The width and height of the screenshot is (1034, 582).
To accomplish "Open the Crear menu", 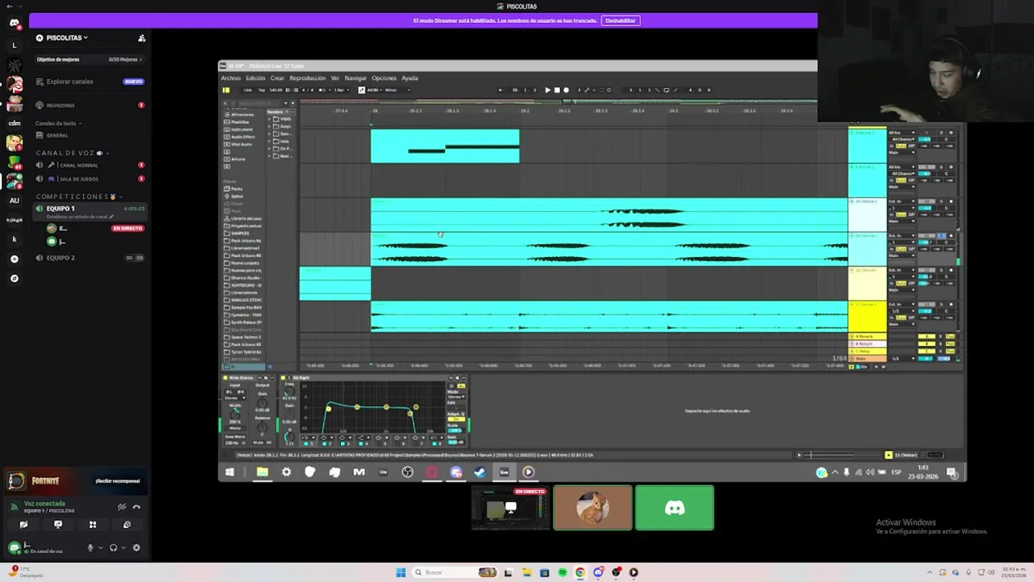I will 277,78.
